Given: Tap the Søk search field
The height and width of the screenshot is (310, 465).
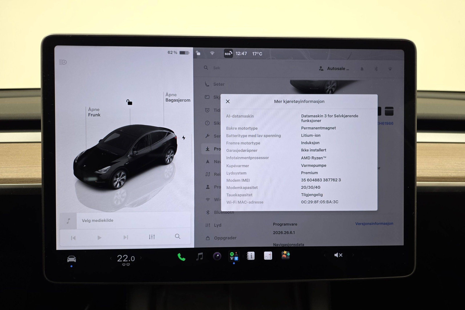Looking at the screenshot, I should [x=217, y=68].
